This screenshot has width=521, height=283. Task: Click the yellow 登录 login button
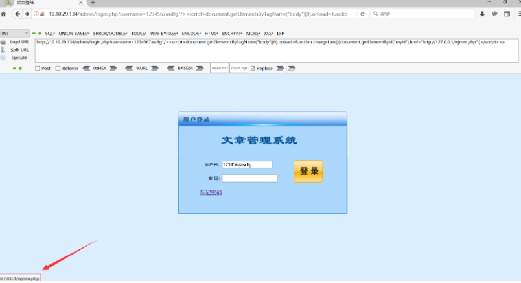pos(308,172)
